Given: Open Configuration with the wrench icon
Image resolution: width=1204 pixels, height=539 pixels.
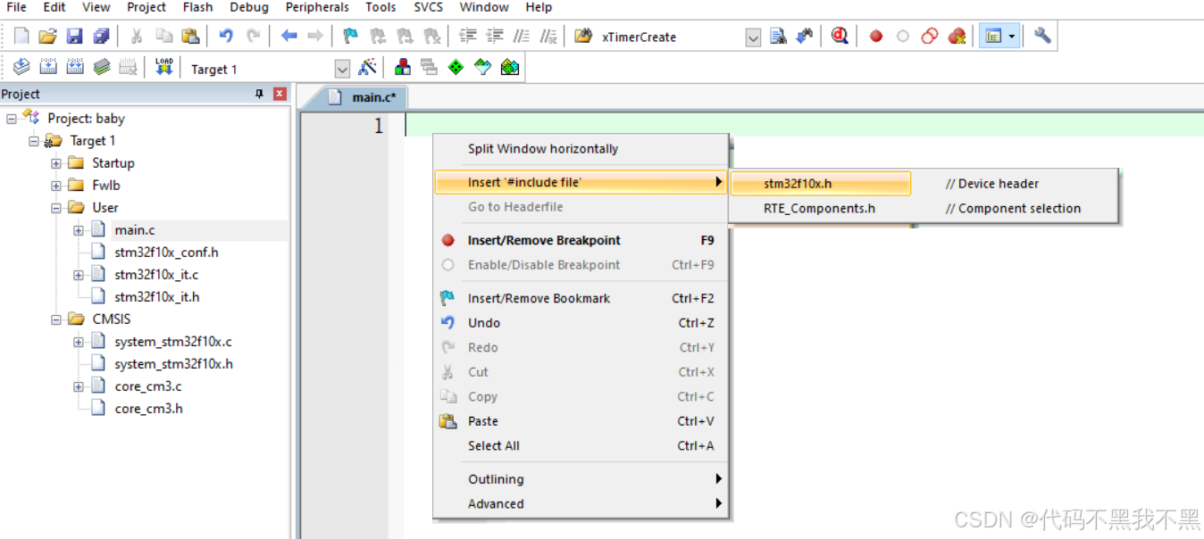Looking at the screenshot, I should [1042, 37].
